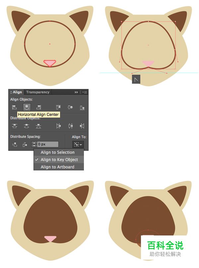199x268 pixels.
Task: Click the Horizontal Align Center icon
Action: click(27, 107)
